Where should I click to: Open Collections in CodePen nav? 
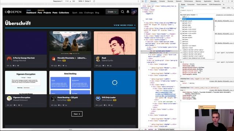point(64,13)
